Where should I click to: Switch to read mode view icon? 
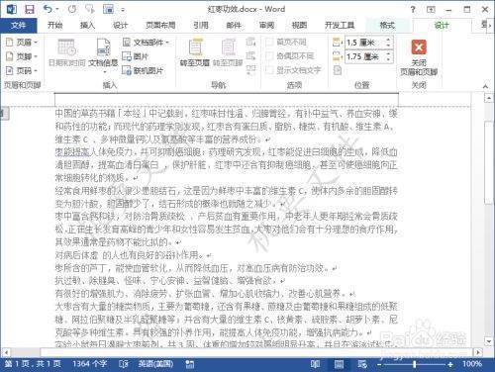315,364
